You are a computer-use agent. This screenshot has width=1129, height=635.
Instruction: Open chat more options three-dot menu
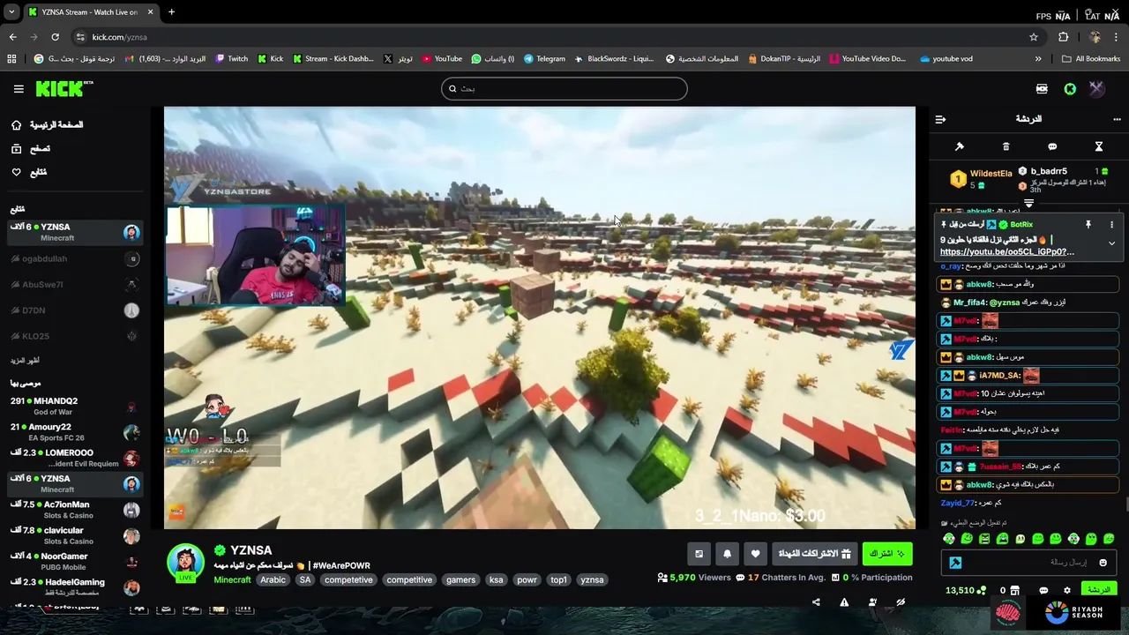coord(1117,119)
